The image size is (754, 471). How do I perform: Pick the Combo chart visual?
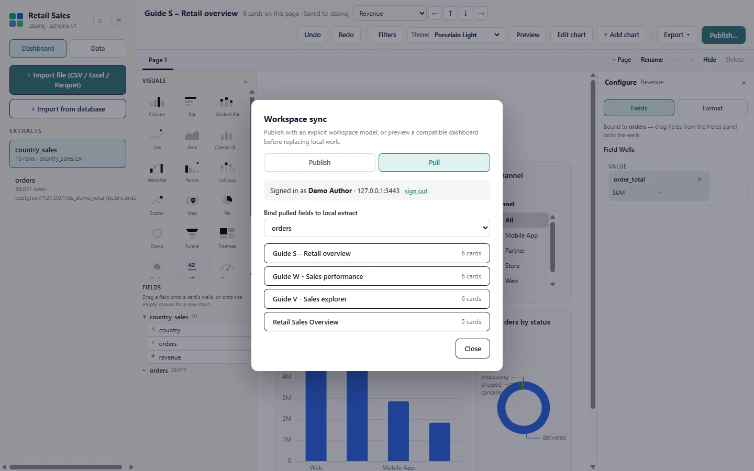(x=227, y=139)
